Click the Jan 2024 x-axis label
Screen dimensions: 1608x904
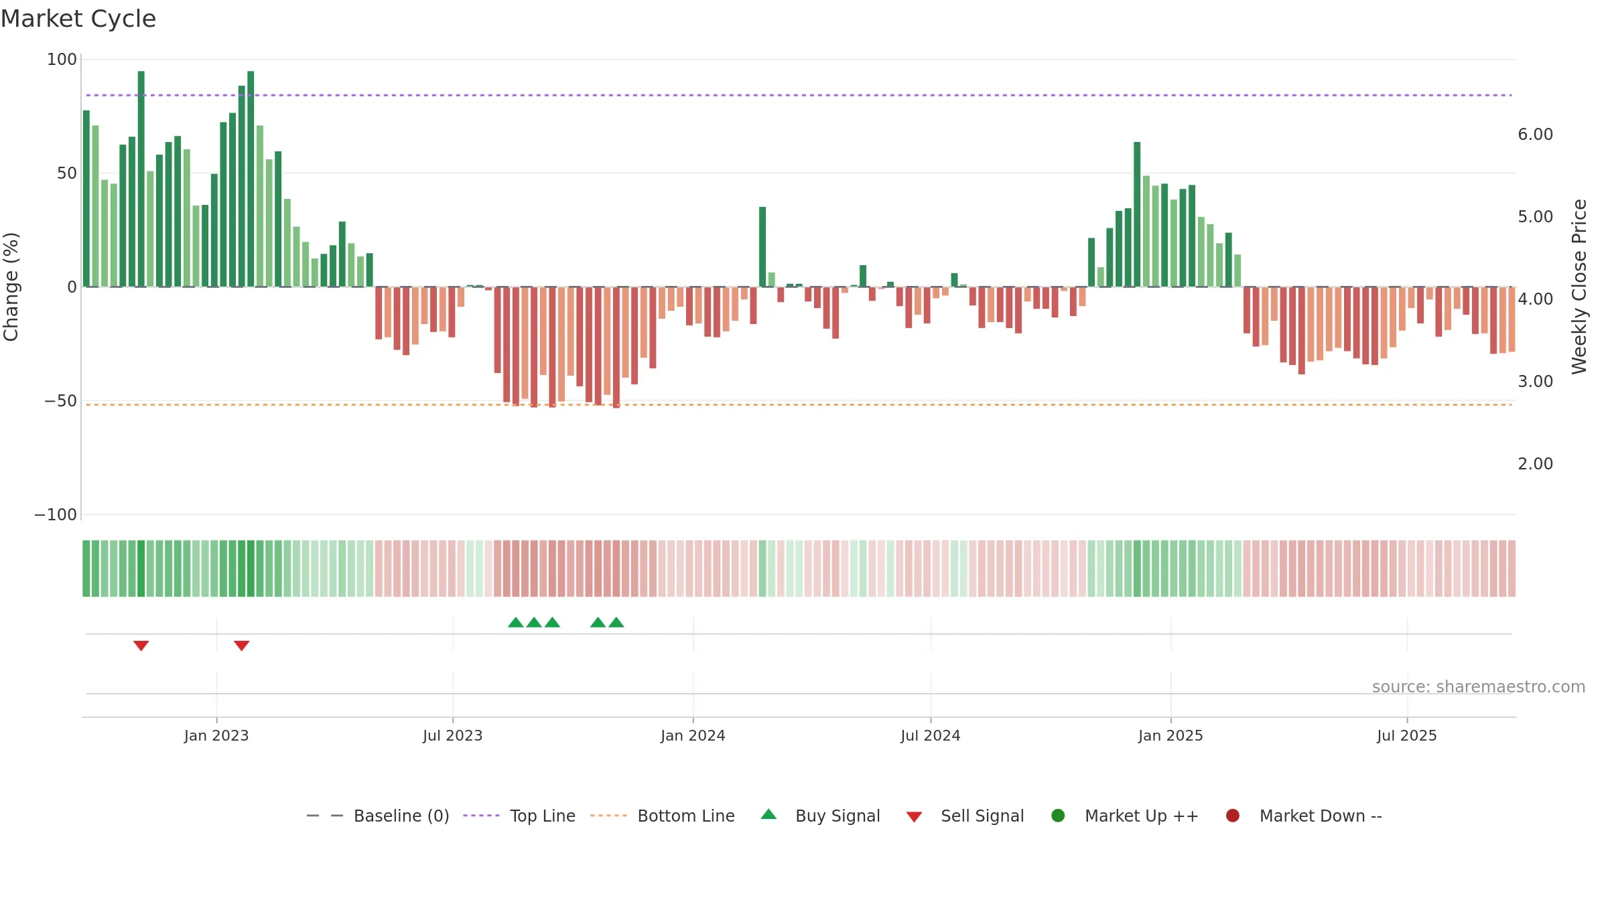point(693,736)
